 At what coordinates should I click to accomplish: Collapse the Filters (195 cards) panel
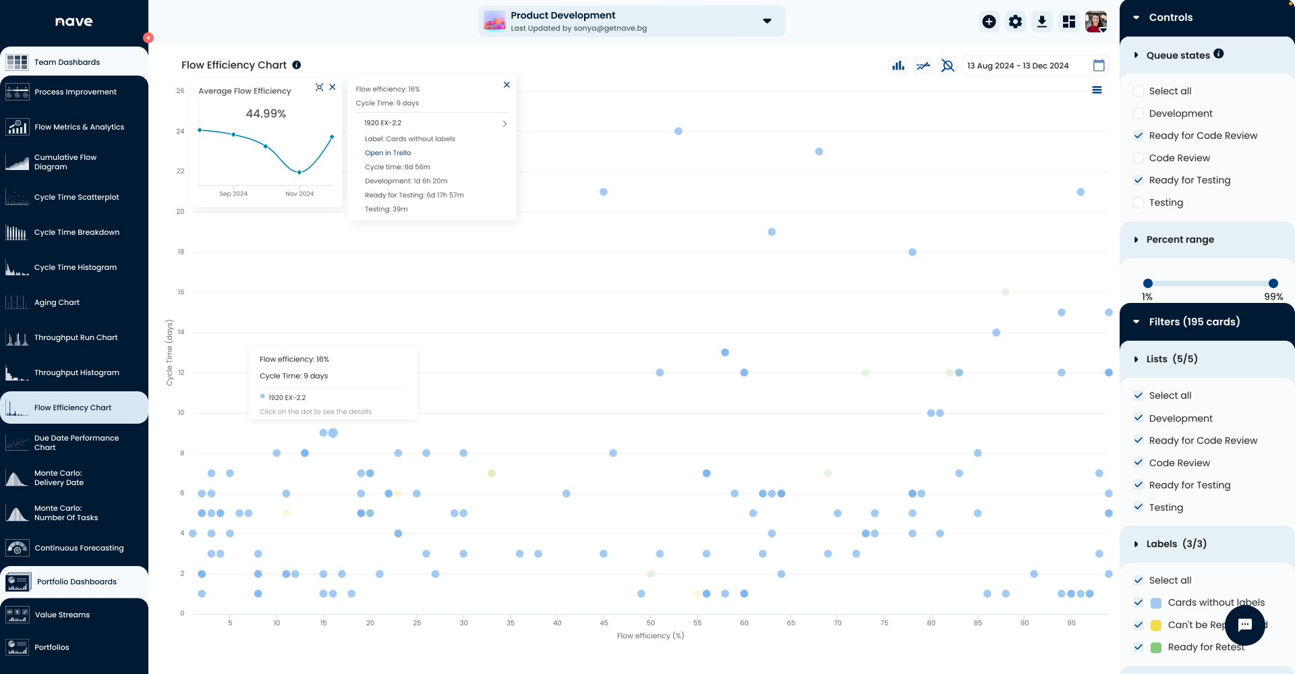tap(1136, 322)
